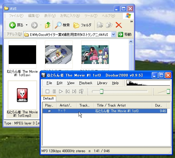
Task: Open the back history dropdown arrow in Explorer
Action: click(x=27, y=25)
